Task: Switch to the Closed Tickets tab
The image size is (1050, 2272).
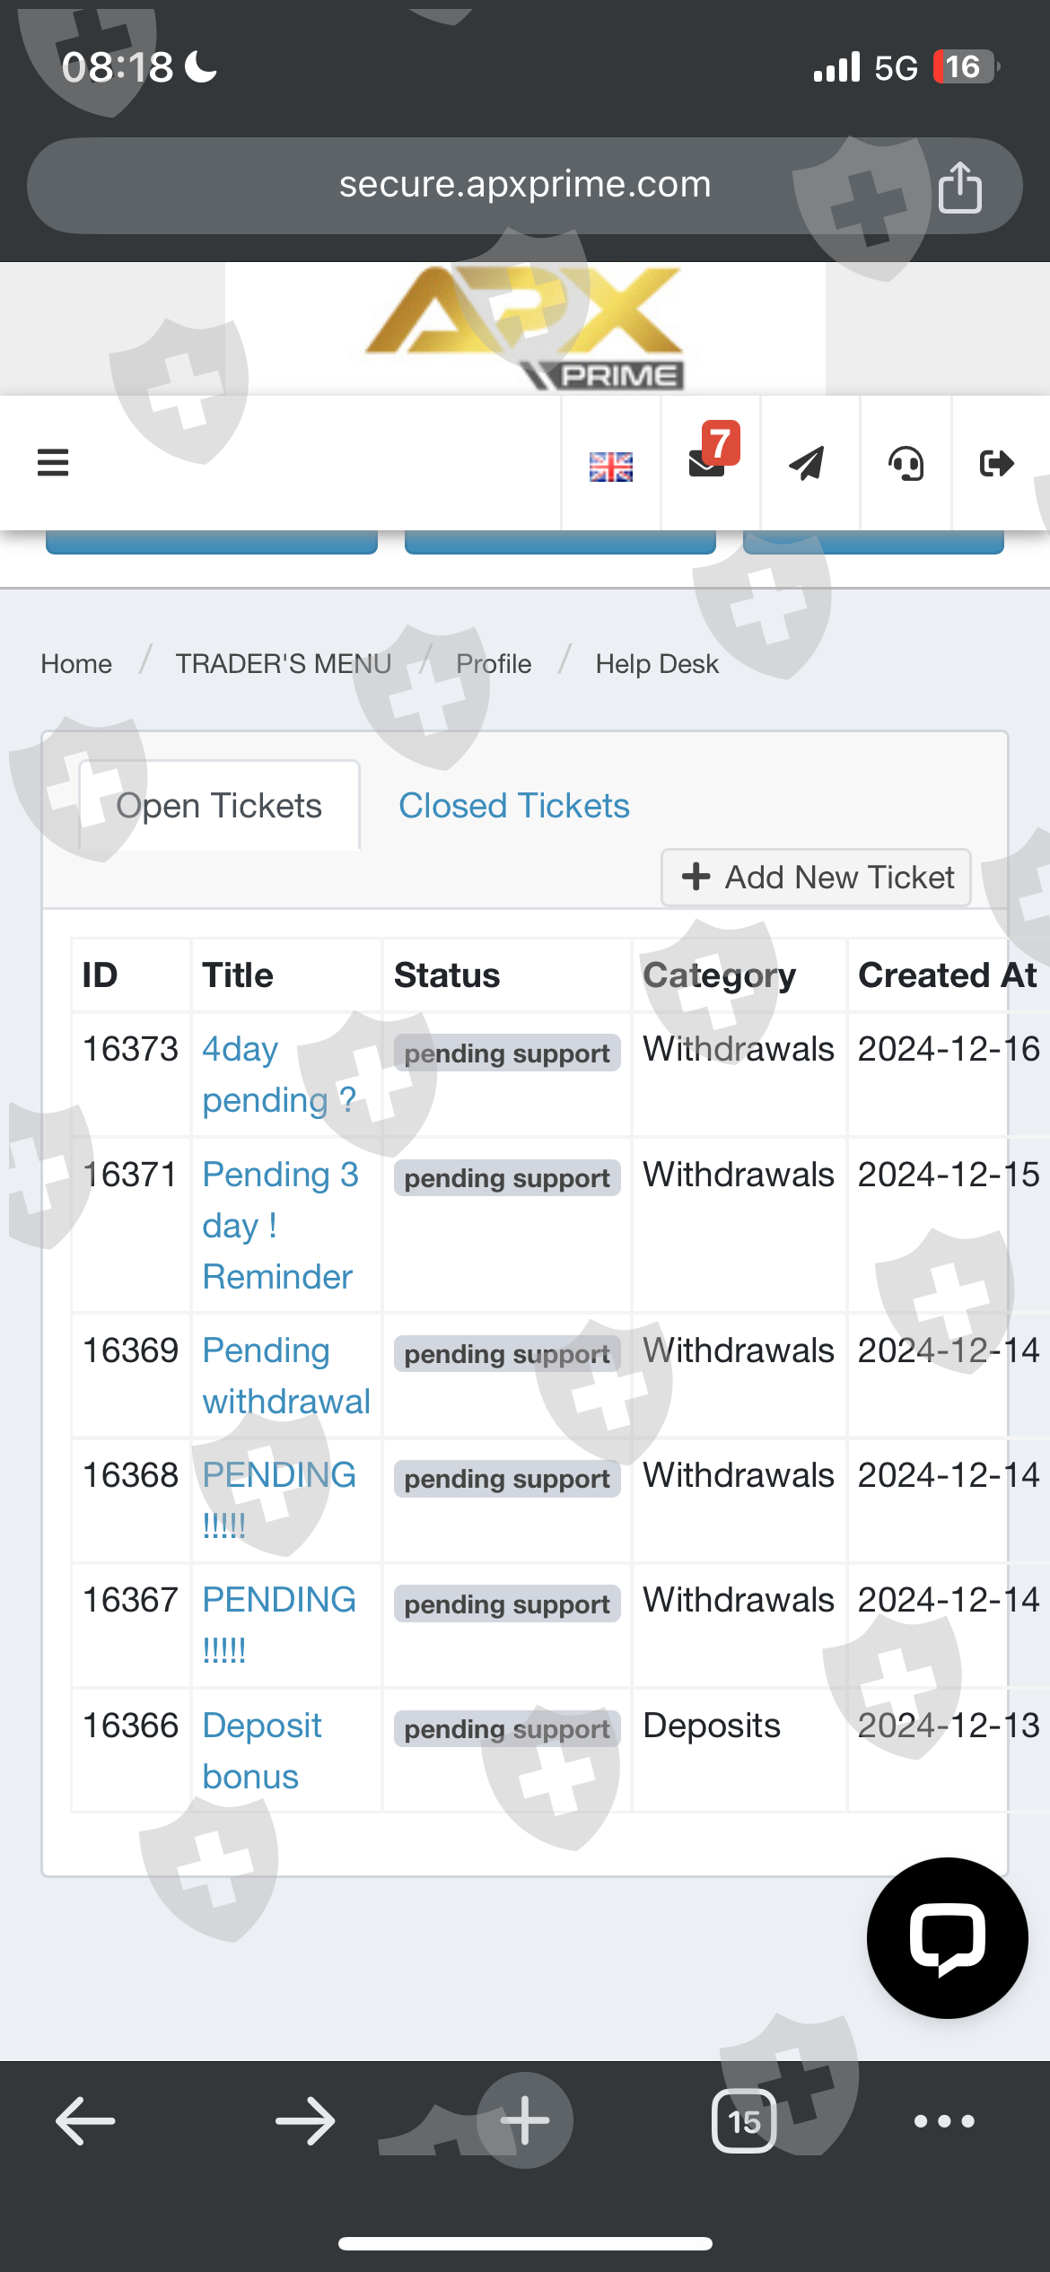Action: (x=513, y=806)
